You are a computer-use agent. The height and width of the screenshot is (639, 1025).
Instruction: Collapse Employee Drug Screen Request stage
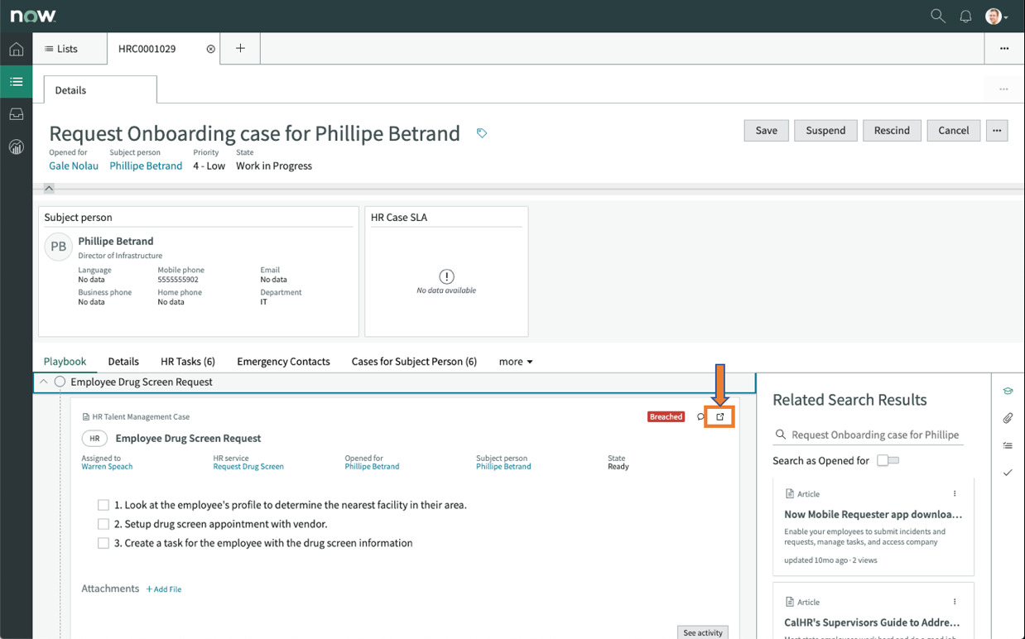pyautogui.click(x=44, y=382)
